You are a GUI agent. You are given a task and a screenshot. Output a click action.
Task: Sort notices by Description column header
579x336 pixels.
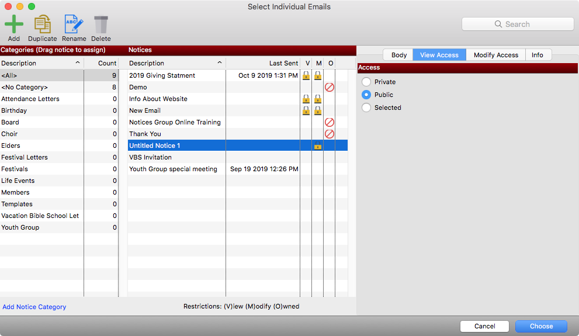[175, 63]
